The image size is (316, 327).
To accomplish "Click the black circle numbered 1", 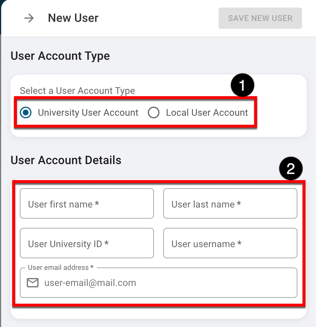I will 242,86.
